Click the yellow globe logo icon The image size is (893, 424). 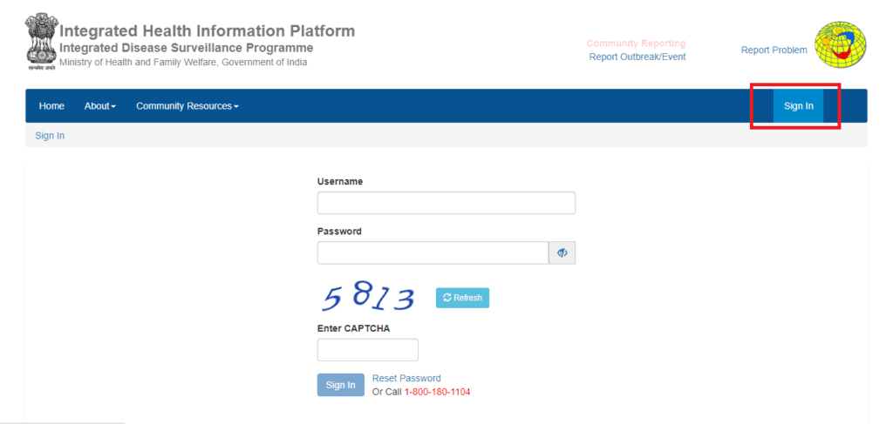[841, 44]
